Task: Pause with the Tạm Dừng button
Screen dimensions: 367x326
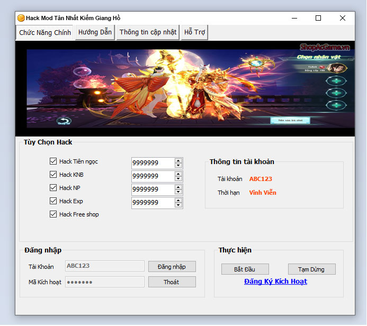Action: click(x=312, y=269)
